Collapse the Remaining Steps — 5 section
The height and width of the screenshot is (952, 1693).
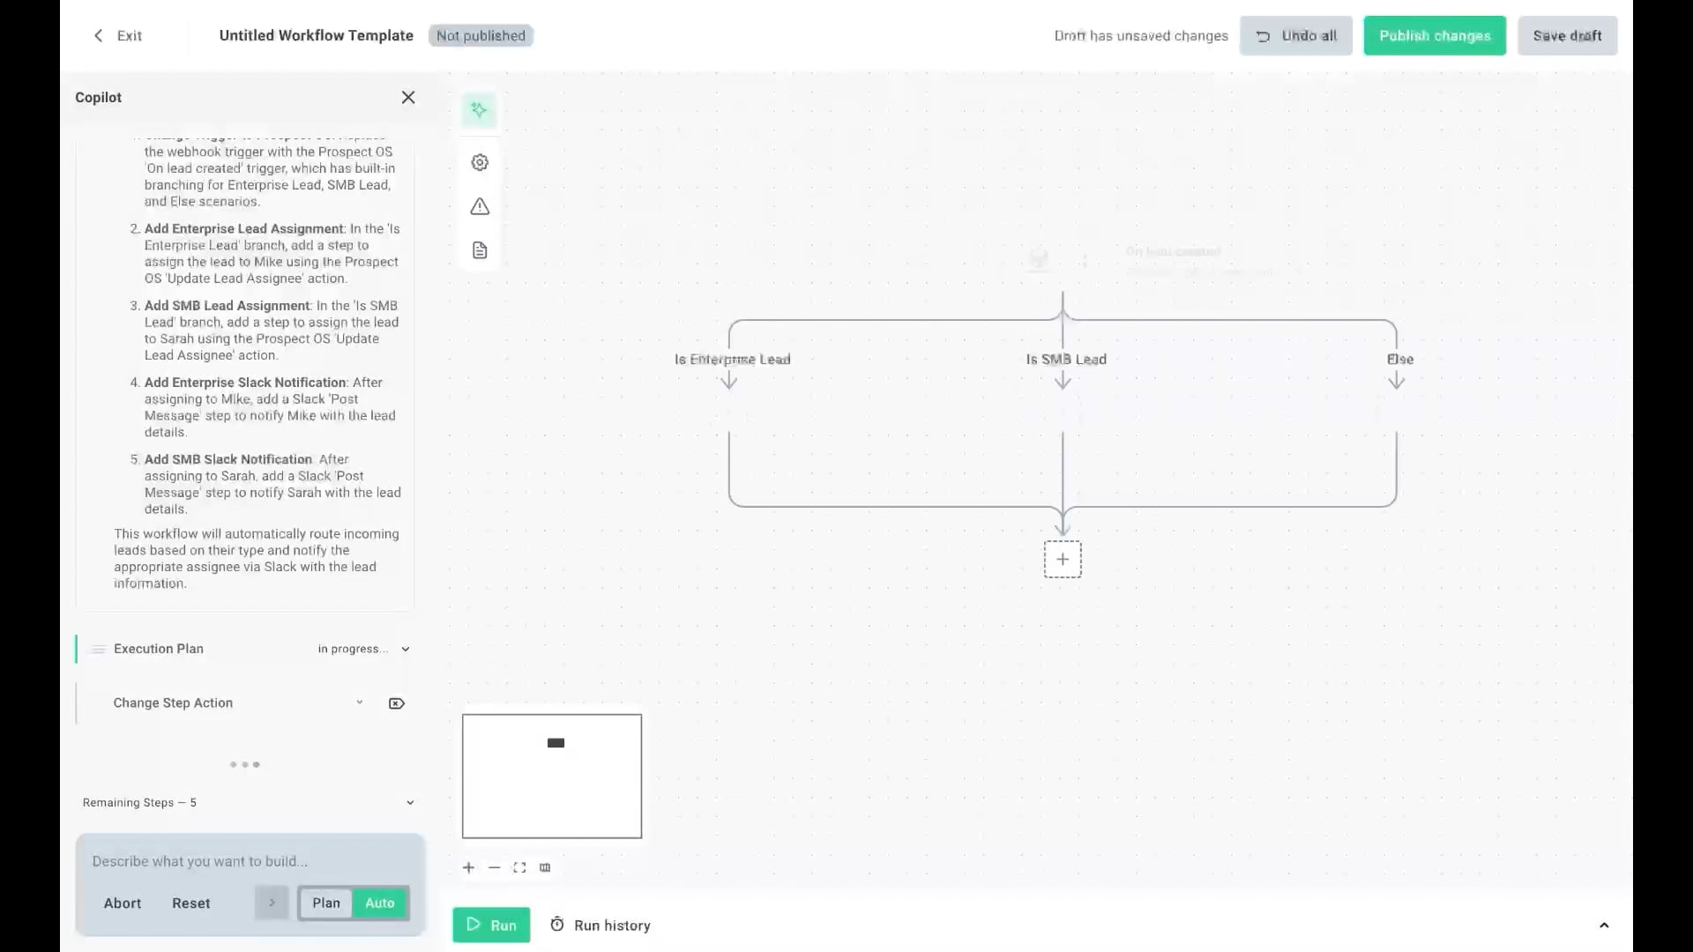[x=410, y=802]
